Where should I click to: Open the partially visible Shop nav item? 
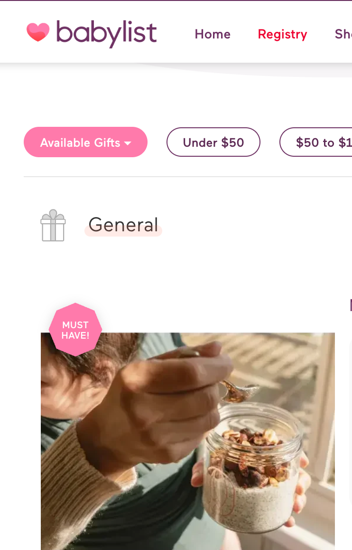(343, 34)
